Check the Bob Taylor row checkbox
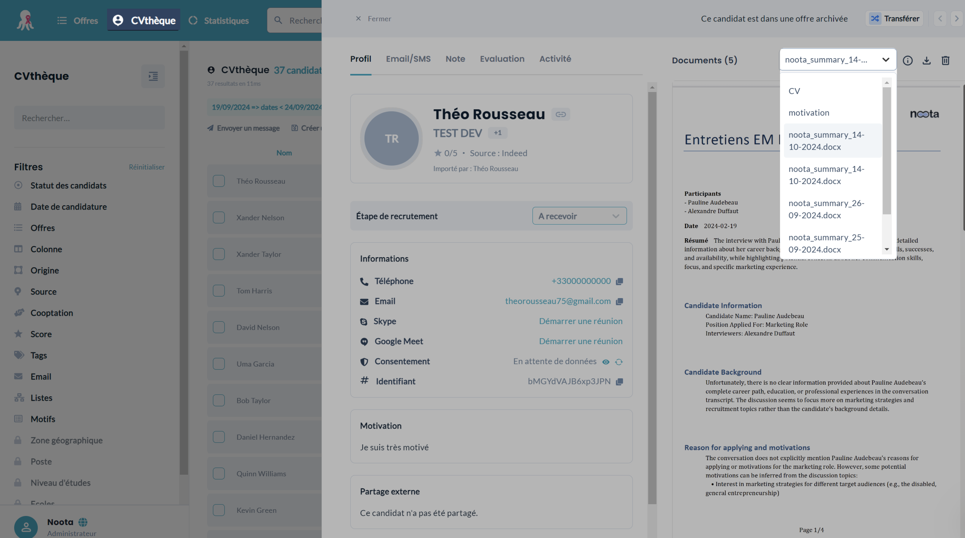Image resolution: width=965 pixels, height=538 pixels. (219, 400)
